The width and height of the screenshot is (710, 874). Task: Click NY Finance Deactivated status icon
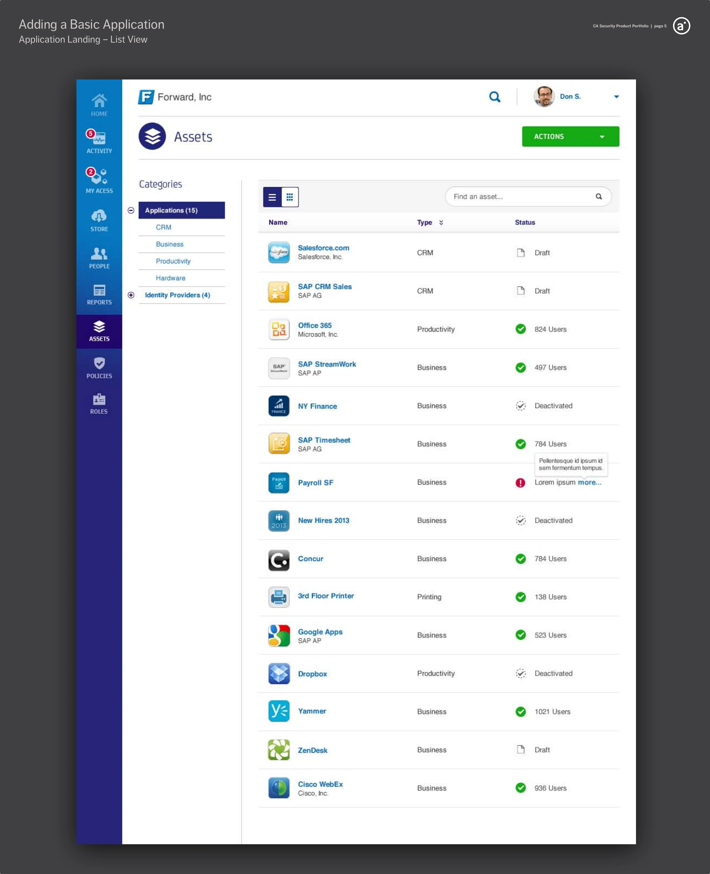click(520, 406)
